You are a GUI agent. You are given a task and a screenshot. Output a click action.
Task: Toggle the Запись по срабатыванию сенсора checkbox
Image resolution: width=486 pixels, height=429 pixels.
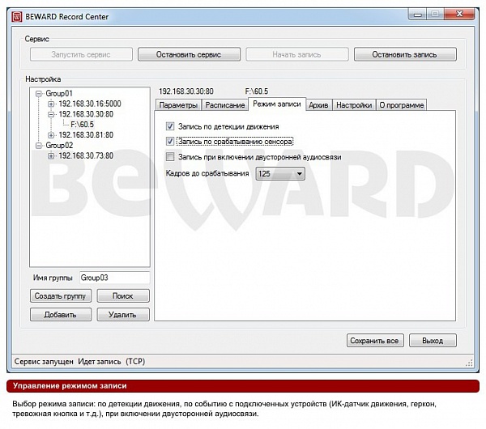click(170, 141)
